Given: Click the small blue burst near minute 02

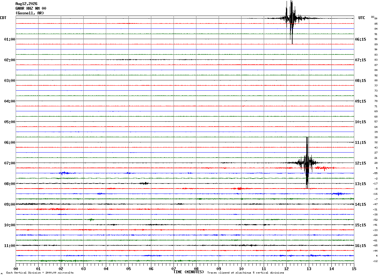Looking at the screenshot, I should tap(65, 173).
